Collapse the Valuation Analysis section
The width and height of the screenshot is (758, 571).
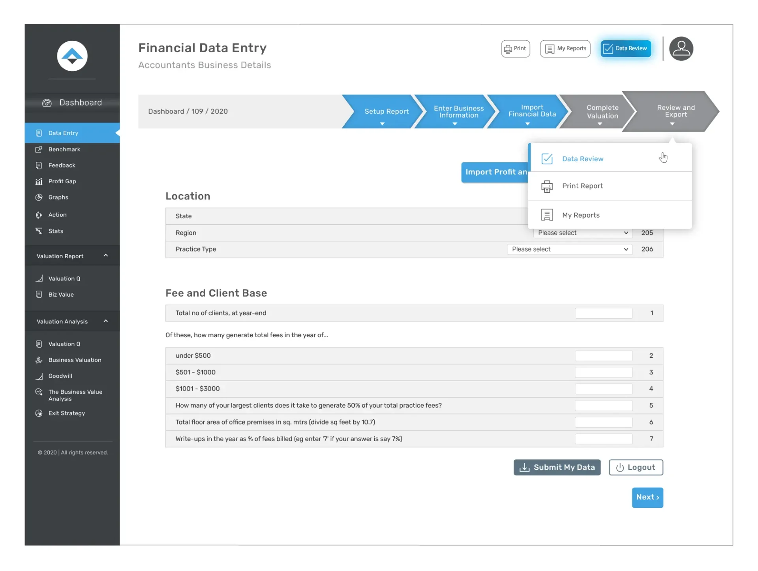pos(105,321)
